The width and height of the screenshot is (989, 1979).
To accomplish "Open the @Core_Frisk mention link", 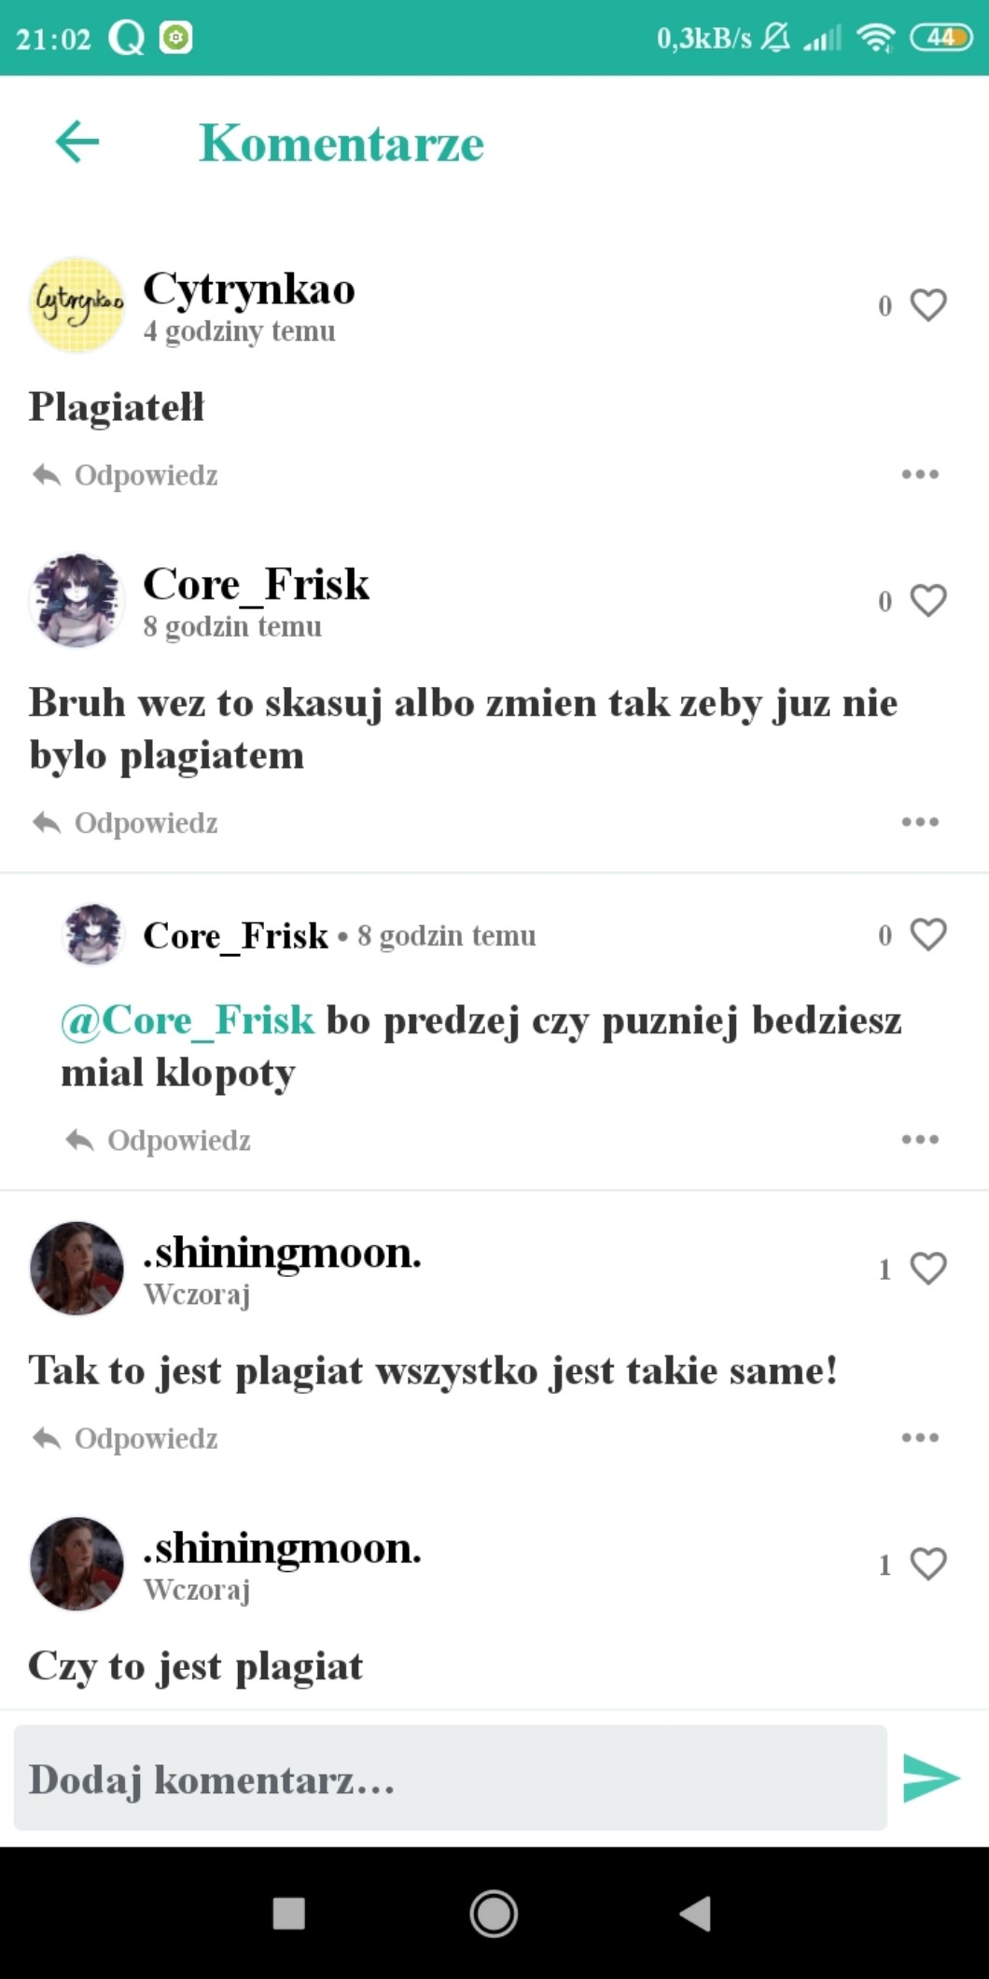I will (188, 1019).
